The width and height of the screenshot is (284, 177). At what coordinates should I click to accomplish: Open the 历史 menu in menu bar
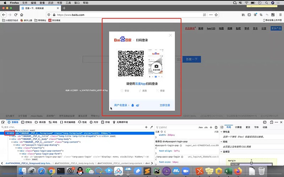pos(51,3)
